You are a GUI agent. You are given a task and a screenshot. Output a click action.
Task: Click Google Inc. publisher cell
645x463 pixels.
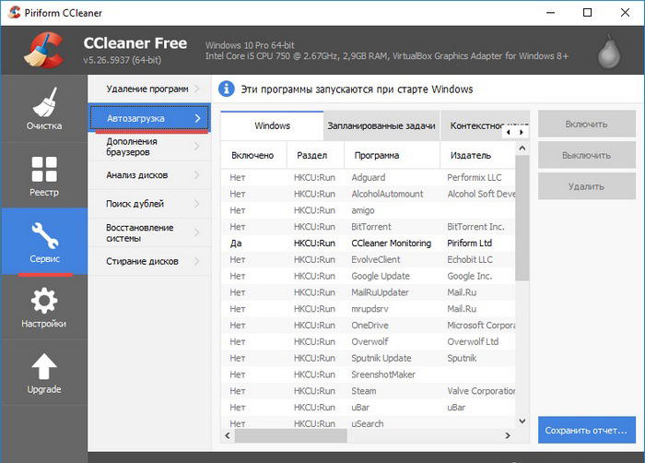469,276
